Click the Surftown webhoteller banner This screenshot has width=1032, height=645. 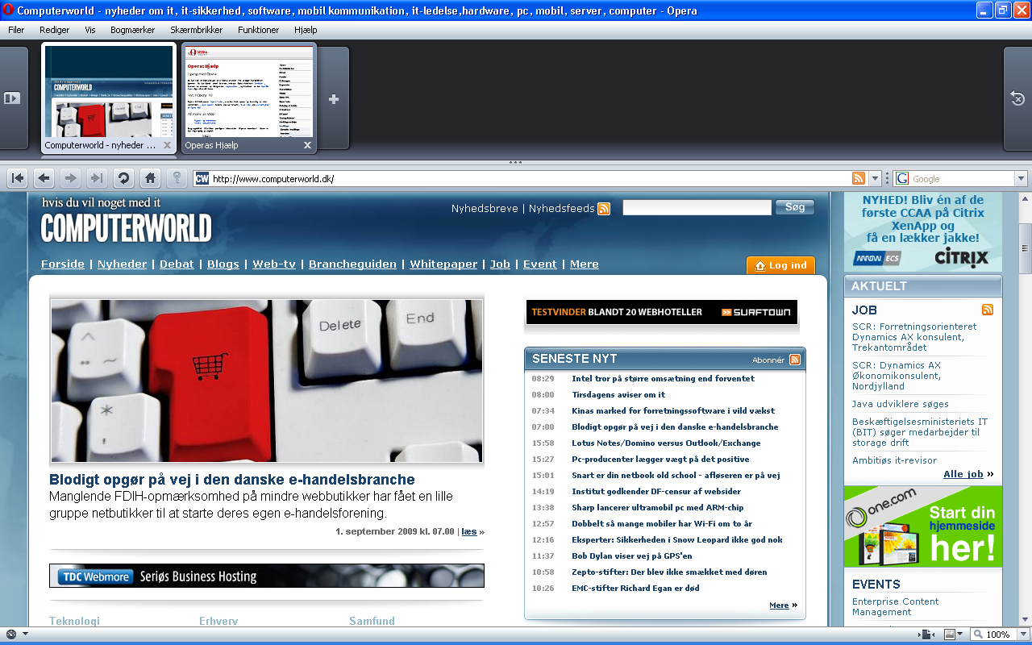pos(662,312)
